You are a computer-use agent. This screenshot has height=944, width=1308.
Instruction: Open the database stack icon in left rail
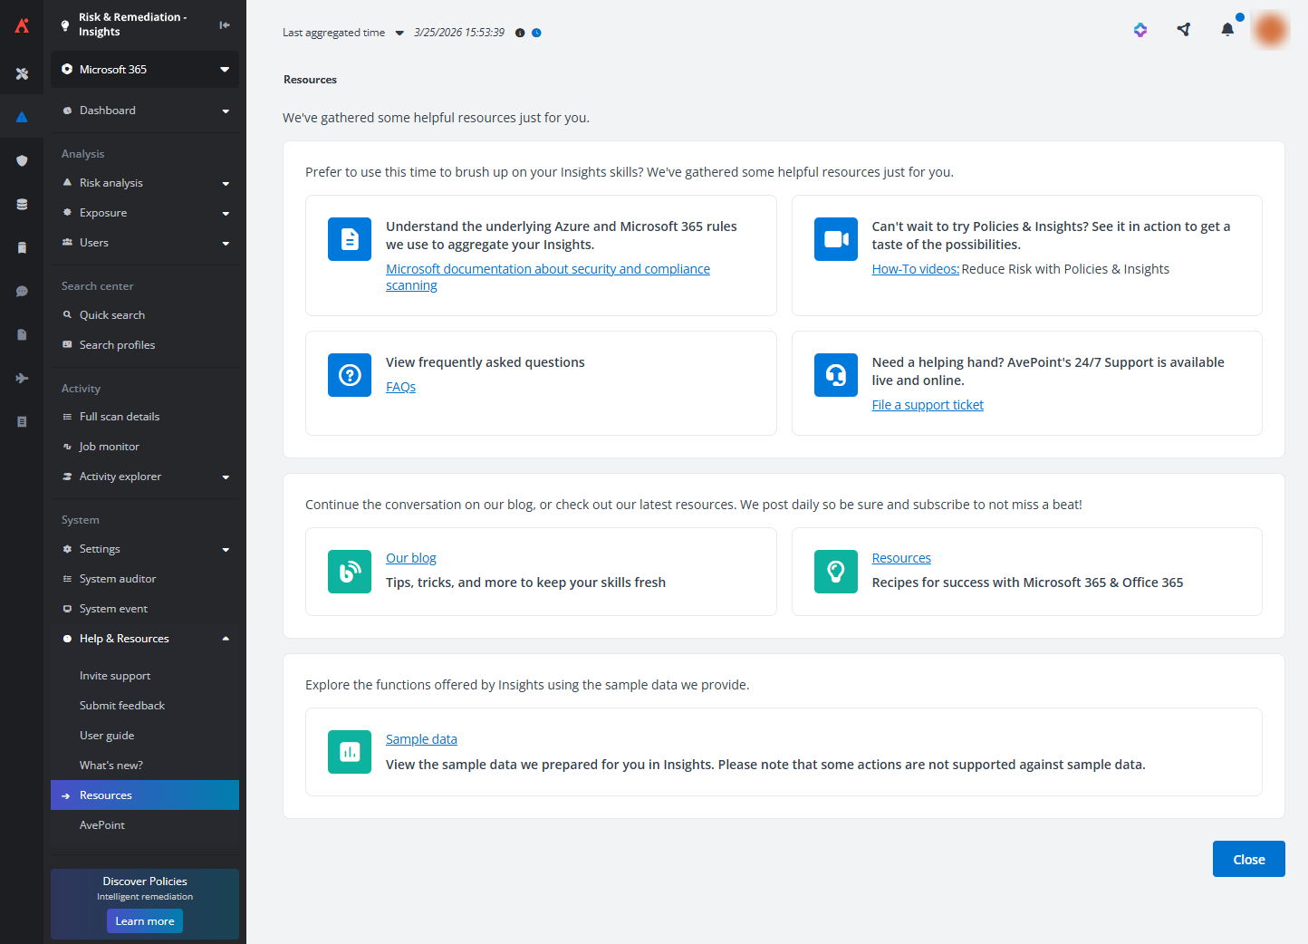point(22,204)
